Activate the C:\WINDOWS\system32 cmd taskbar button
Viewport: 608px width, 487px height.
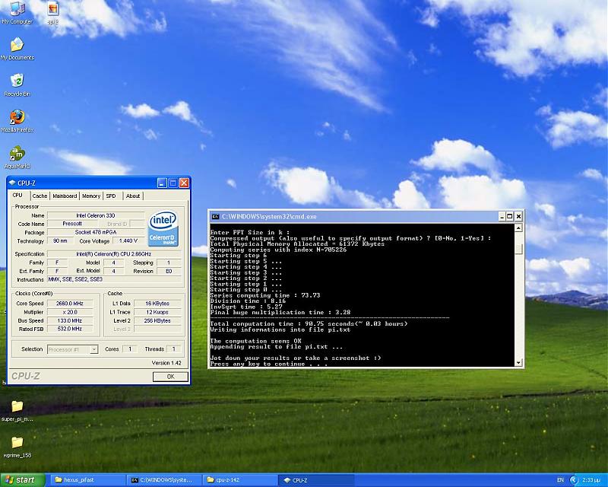164,480
